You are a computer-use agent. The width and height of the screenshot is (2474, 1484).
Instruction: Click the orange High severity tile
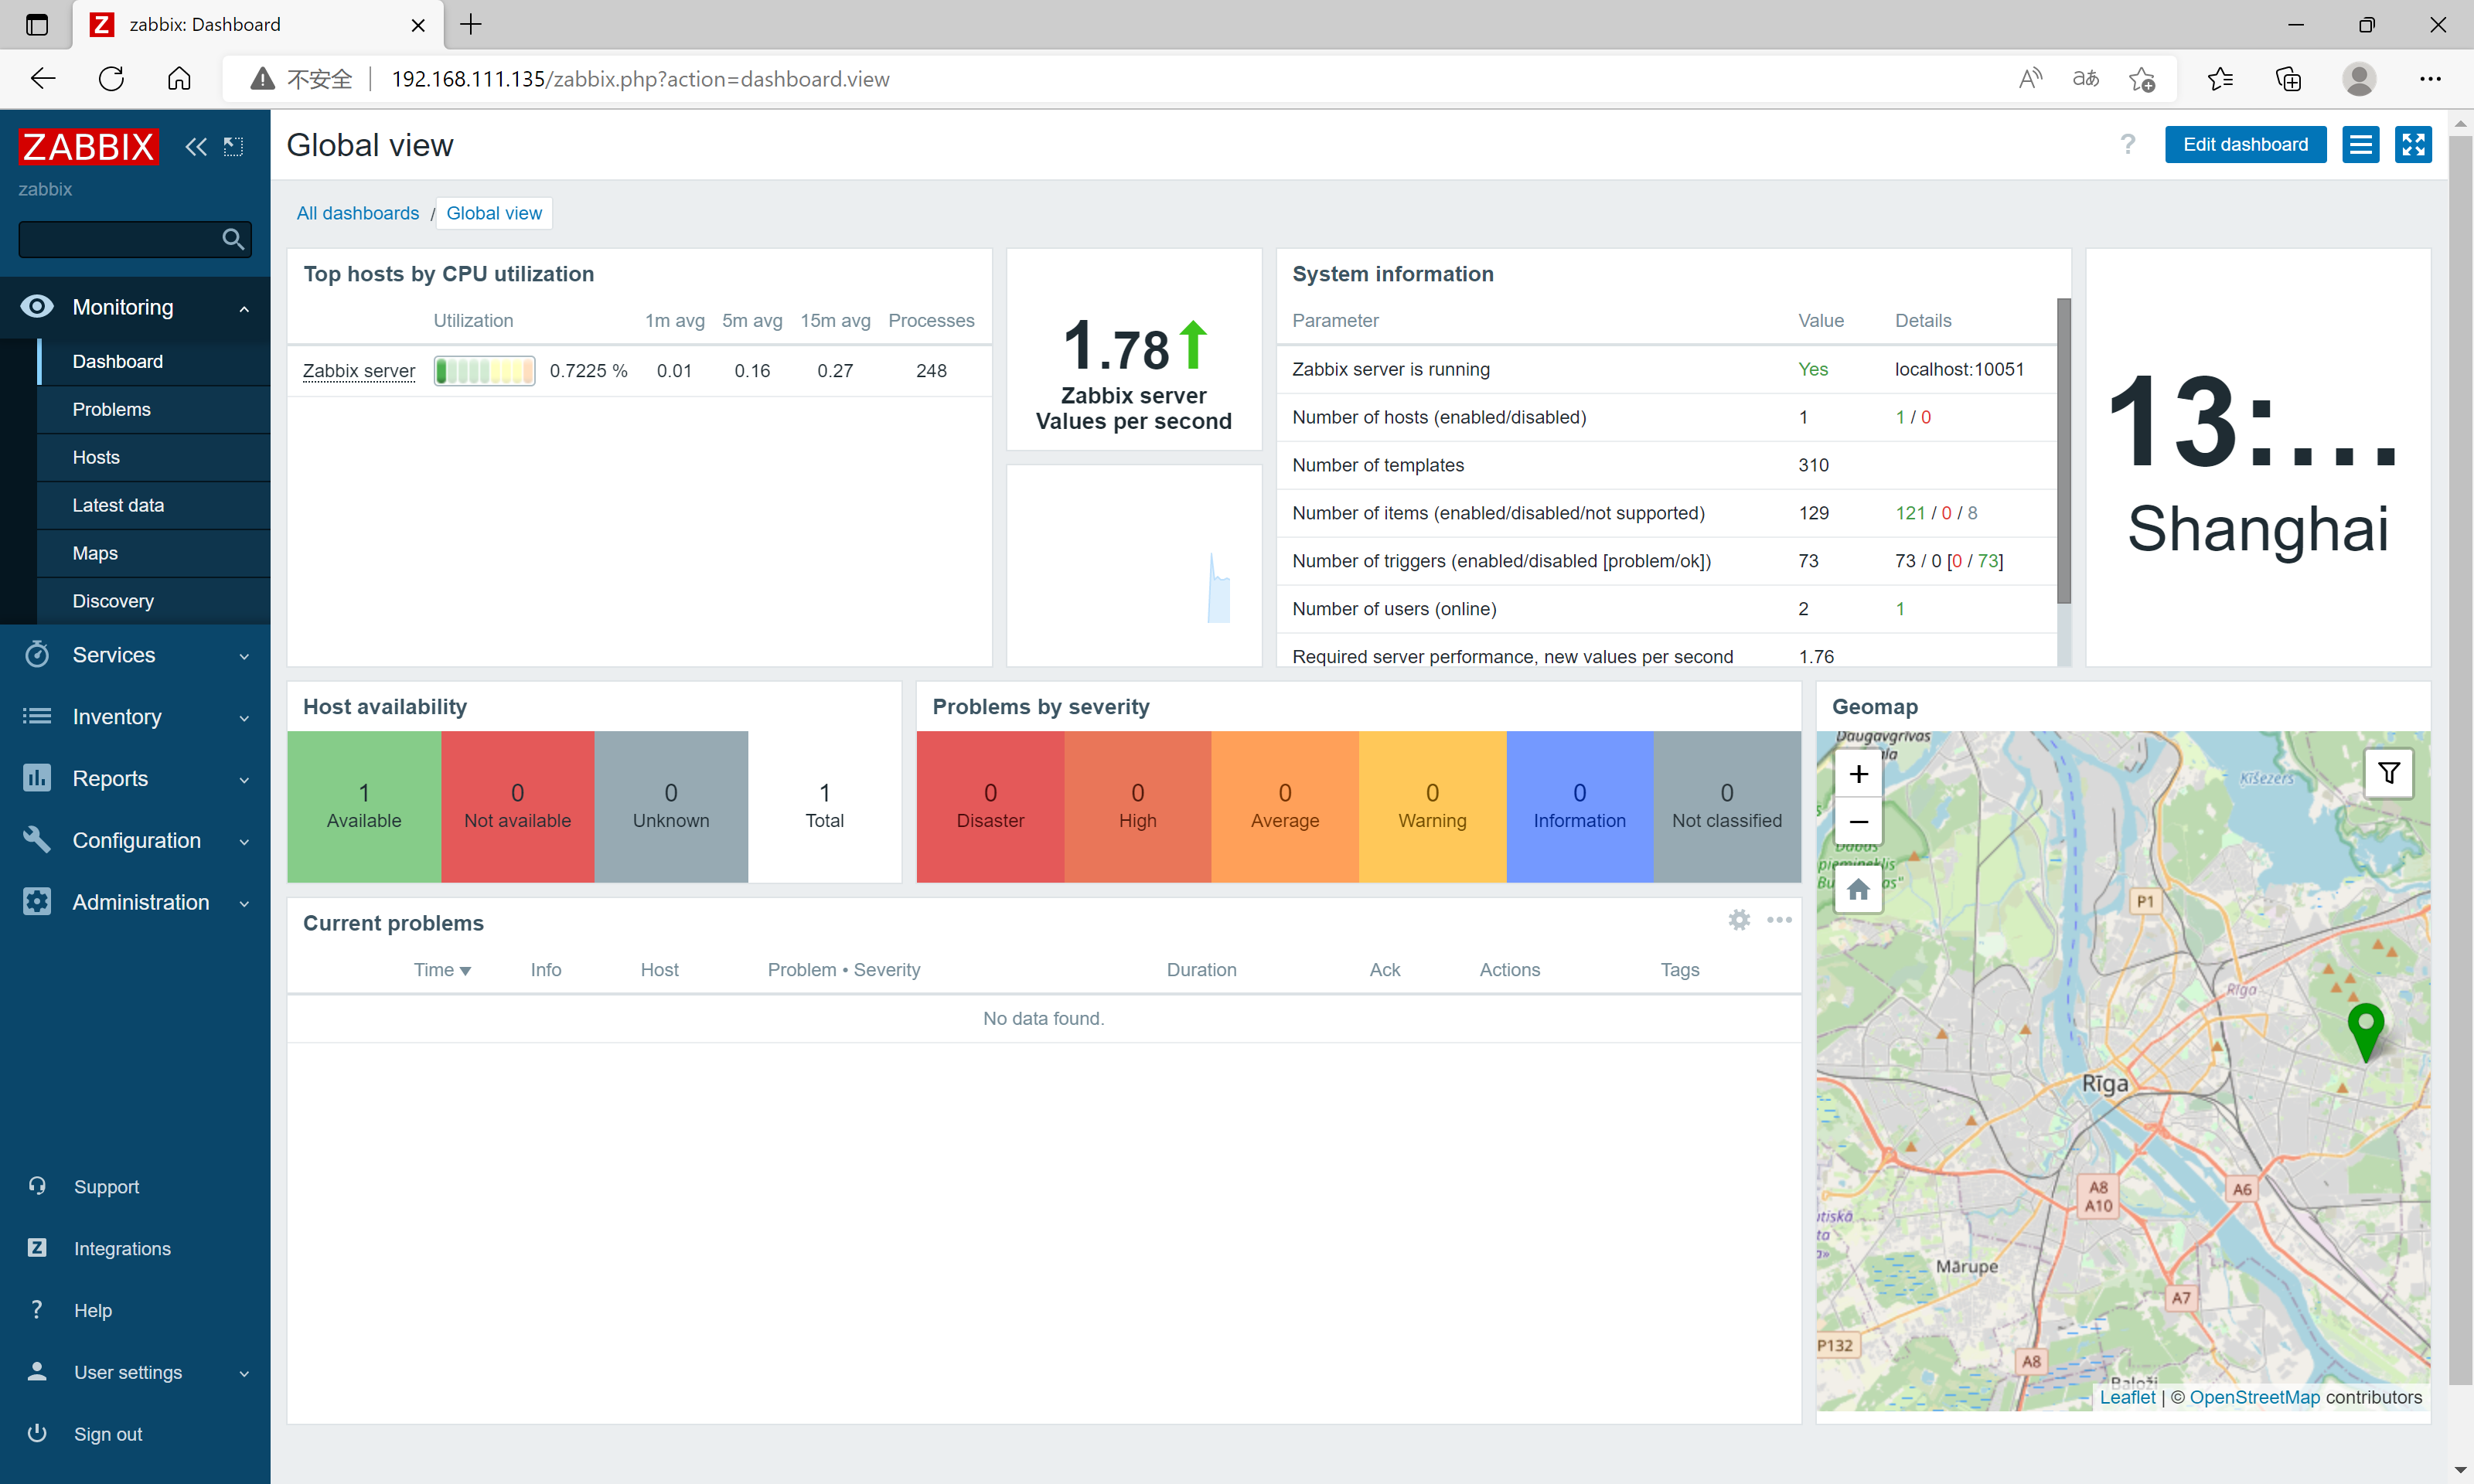(x=1137, y=806)
